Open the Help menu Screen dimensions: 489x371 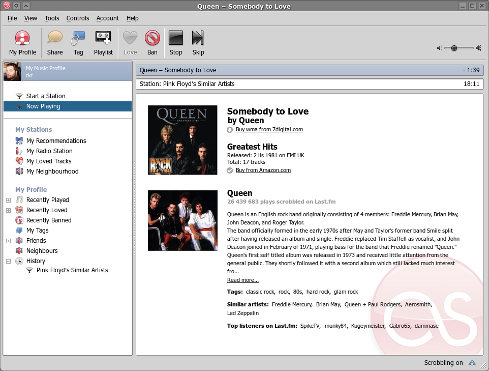tap(132, 18)
